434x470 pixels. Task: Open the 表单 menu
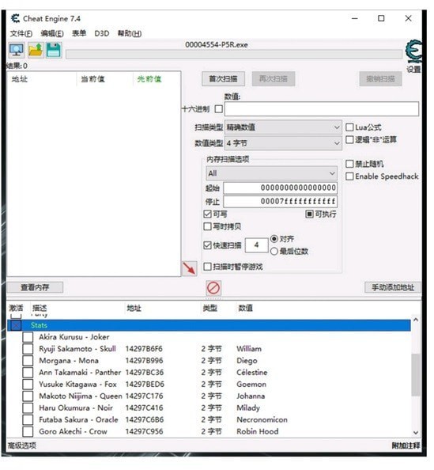(79, 33)
